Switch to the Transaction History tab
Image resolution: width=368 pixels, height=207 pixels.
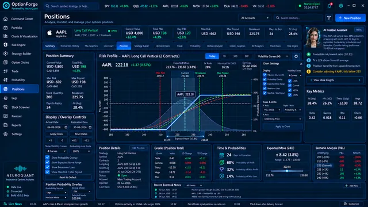70,46
